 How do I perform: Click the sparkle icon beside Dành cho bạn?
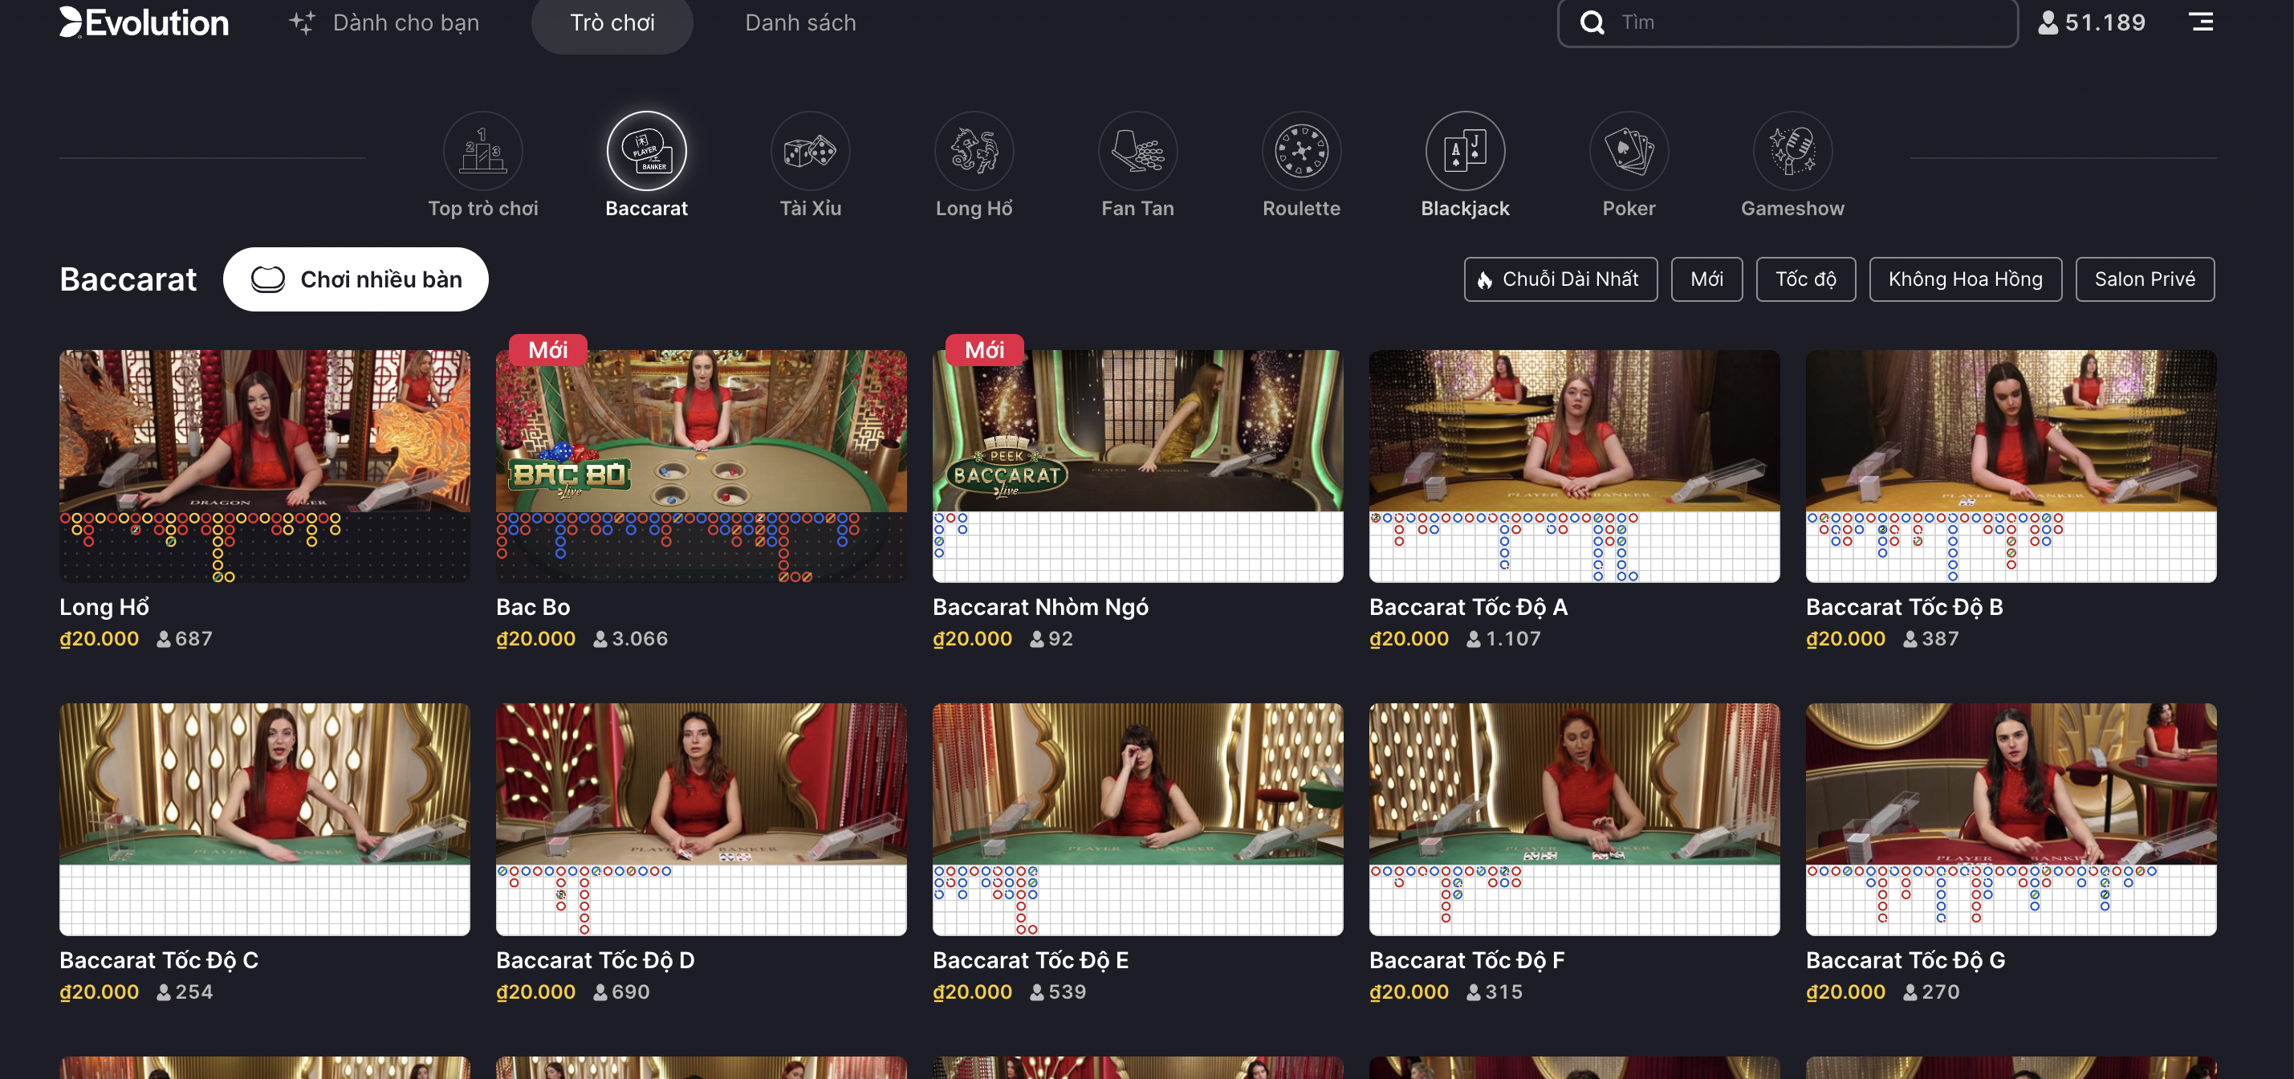pos(302,22)
